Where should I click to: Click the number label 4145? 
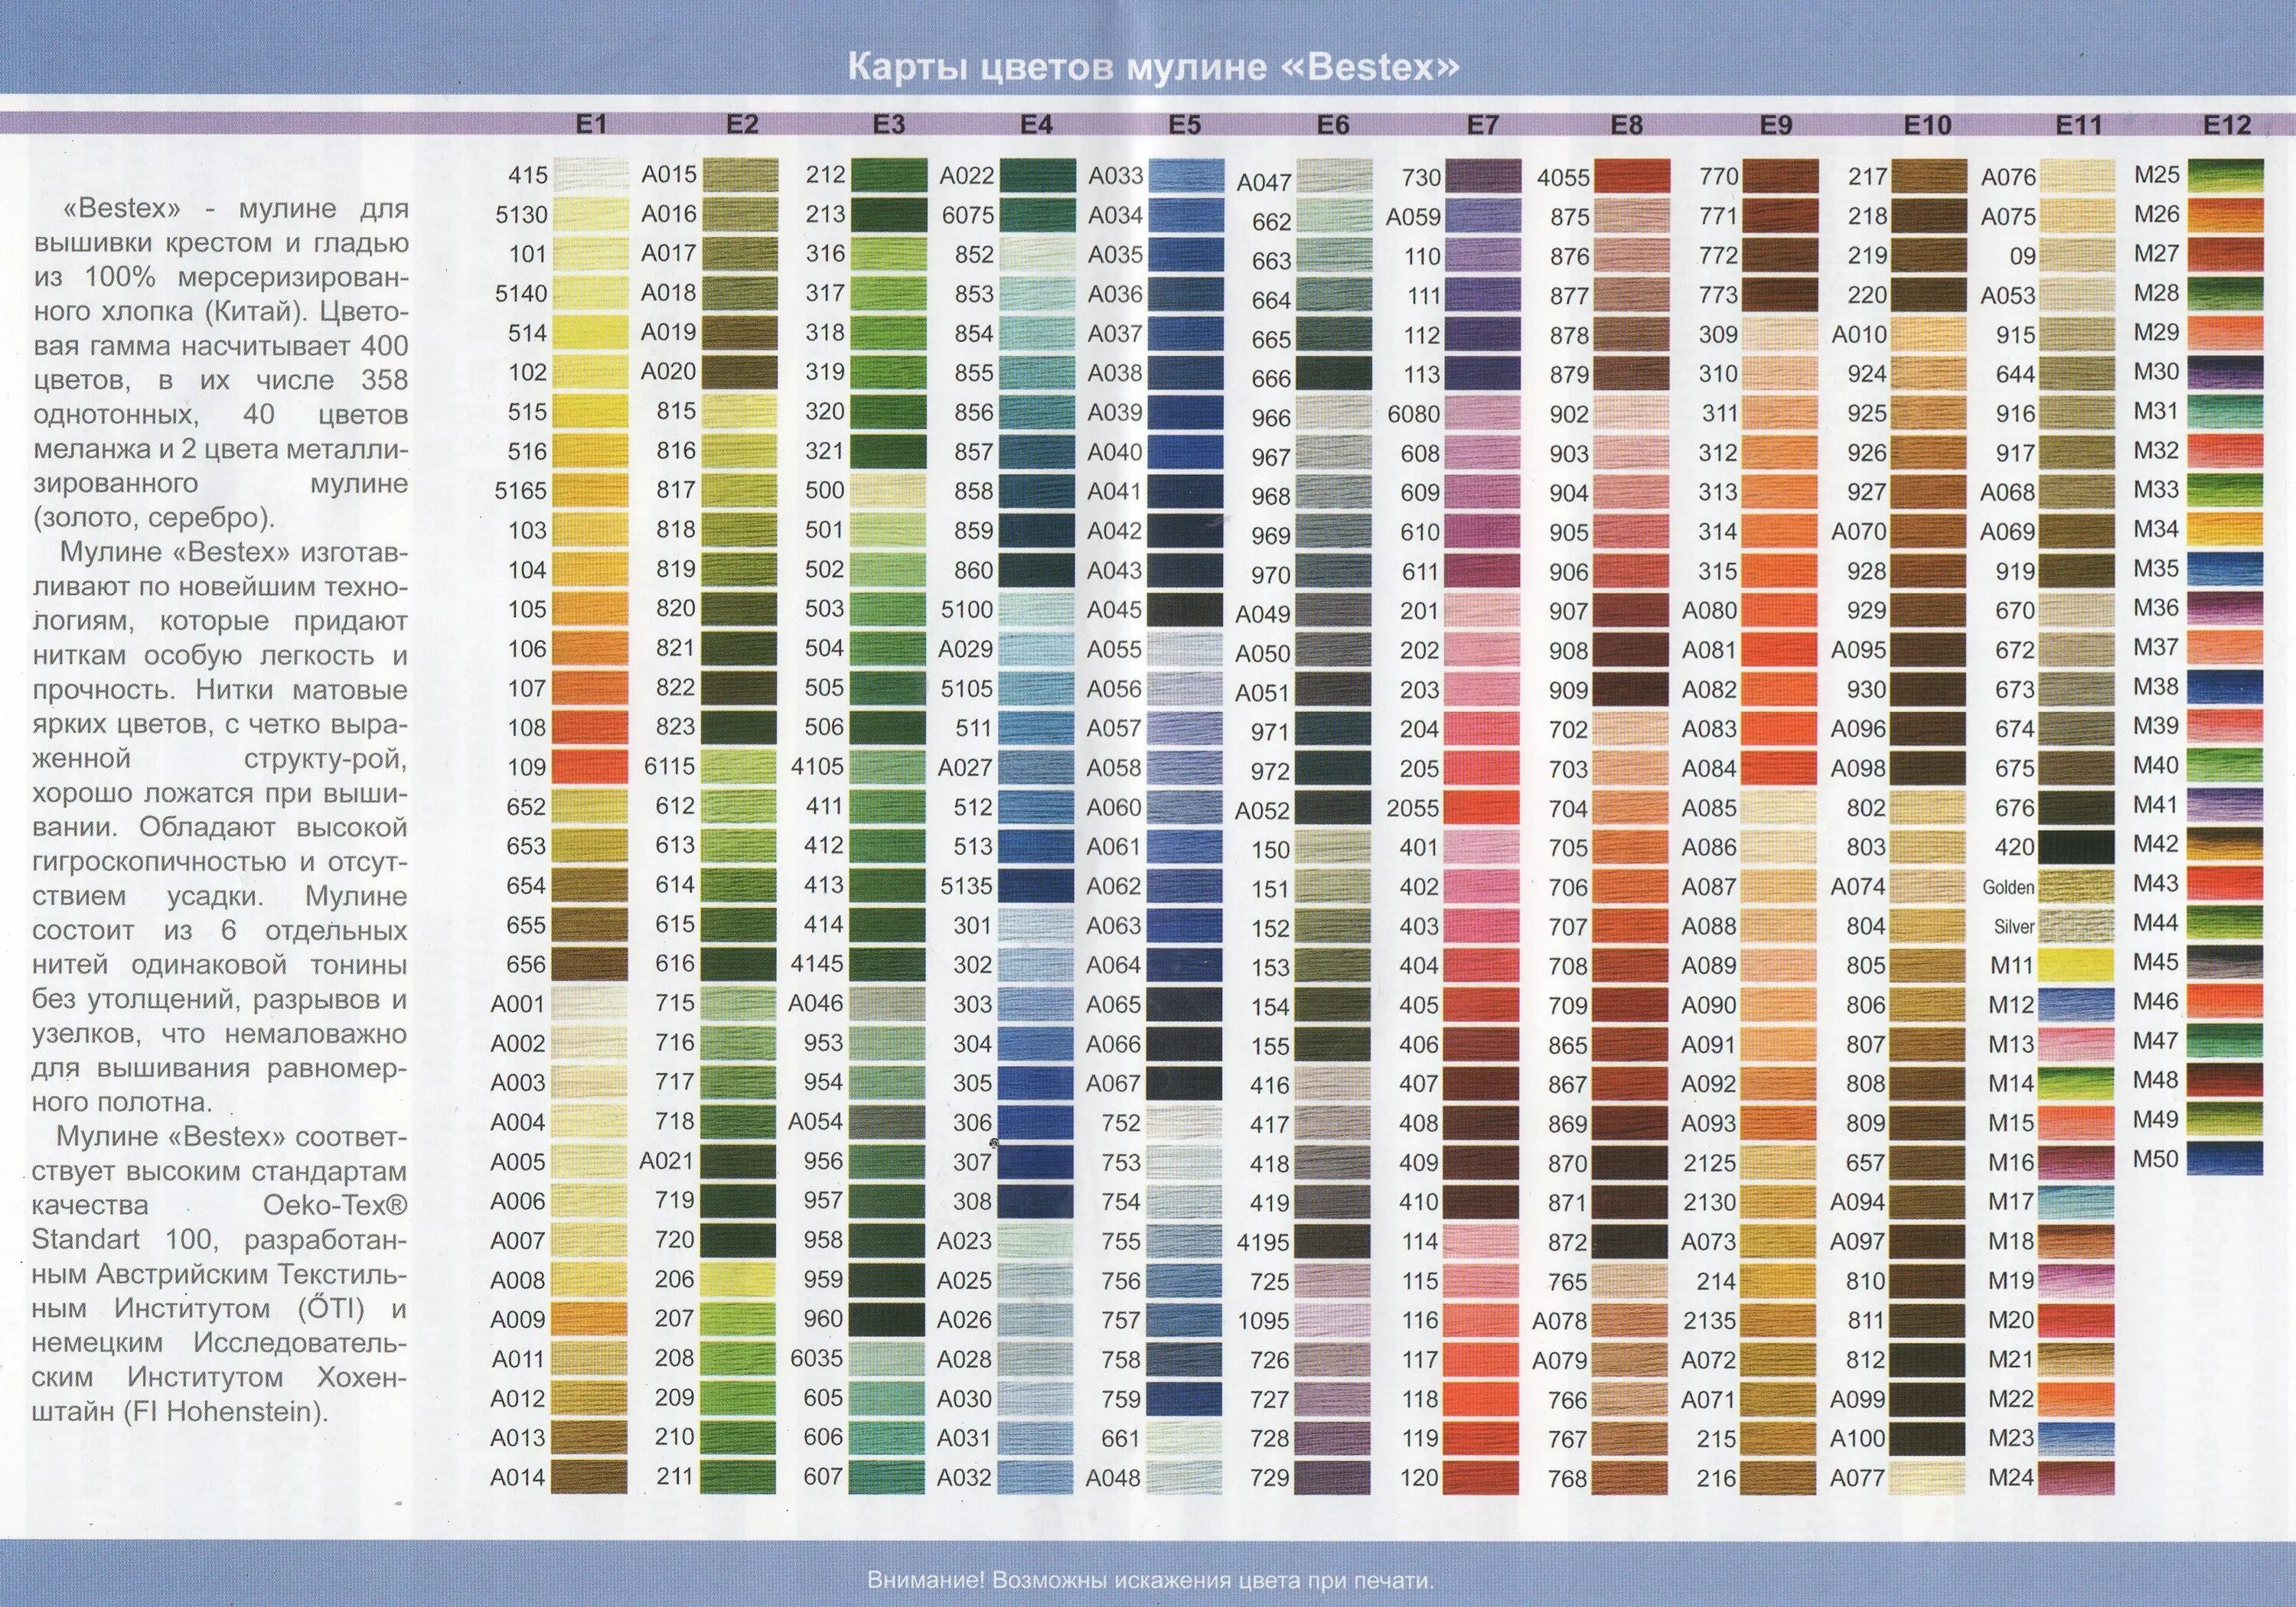817,965
